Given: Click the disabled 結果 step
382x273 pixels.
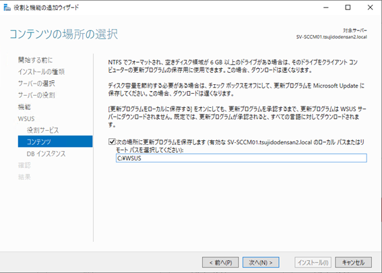Looking at the screenshot, I should pyautogui.click(x=24, y=177).
